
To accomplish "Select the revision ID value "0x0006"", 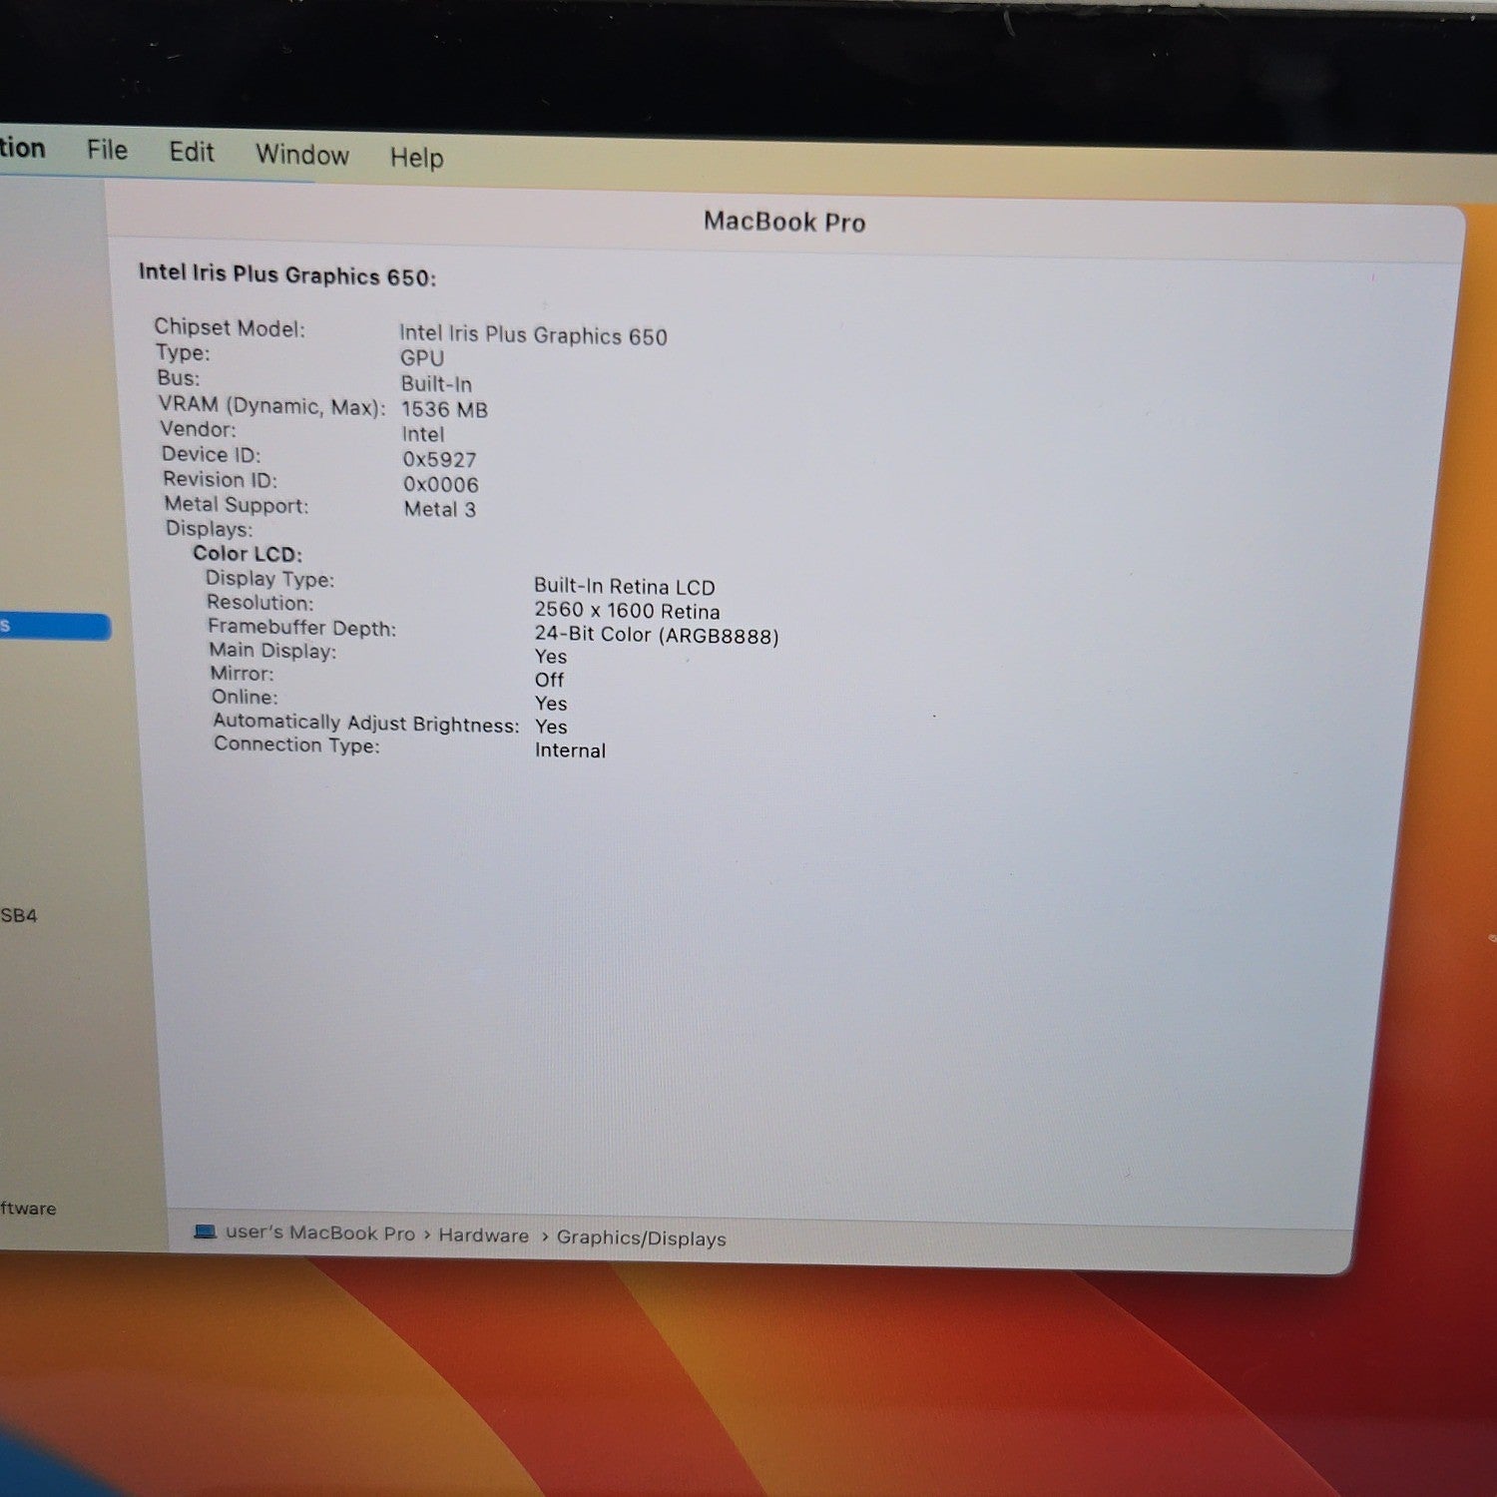I will [441, 484].
